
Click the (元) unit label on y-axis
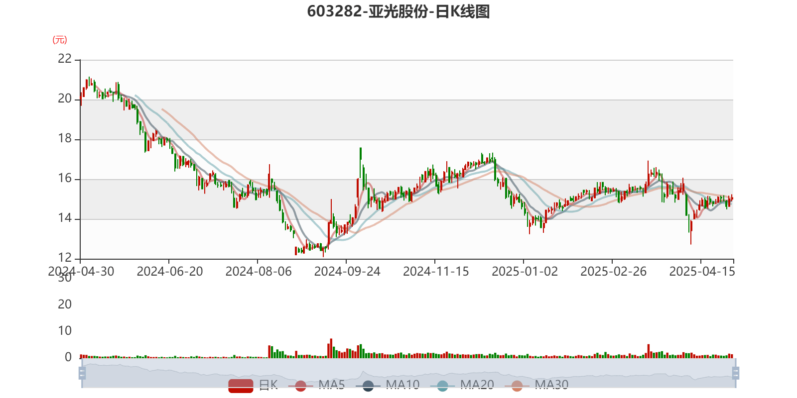(x=60, y=40)
